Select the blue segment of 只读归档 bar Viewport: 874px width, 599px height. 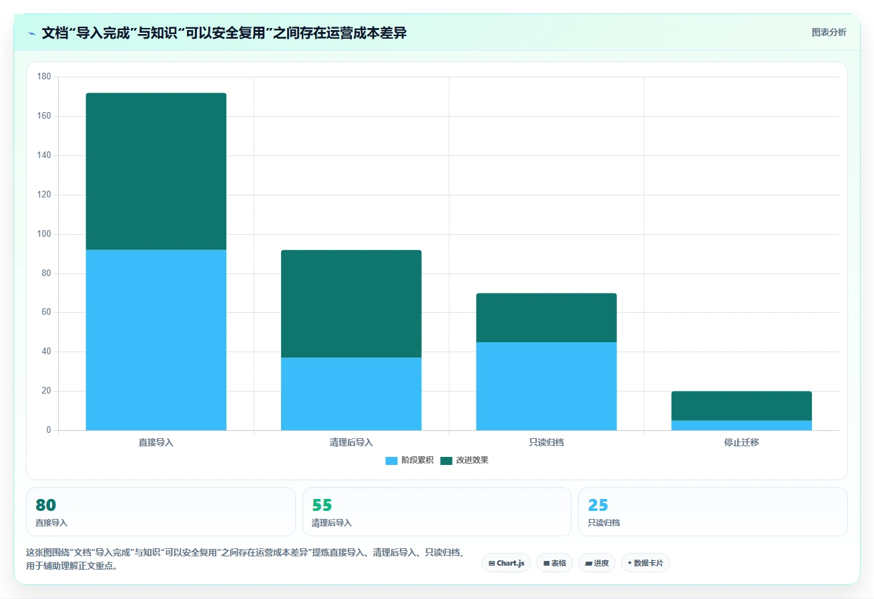546,386
